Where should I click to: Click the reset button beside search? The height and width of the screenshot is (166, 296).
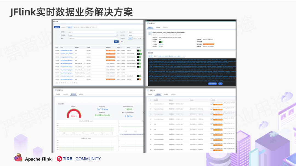point(122,41)
